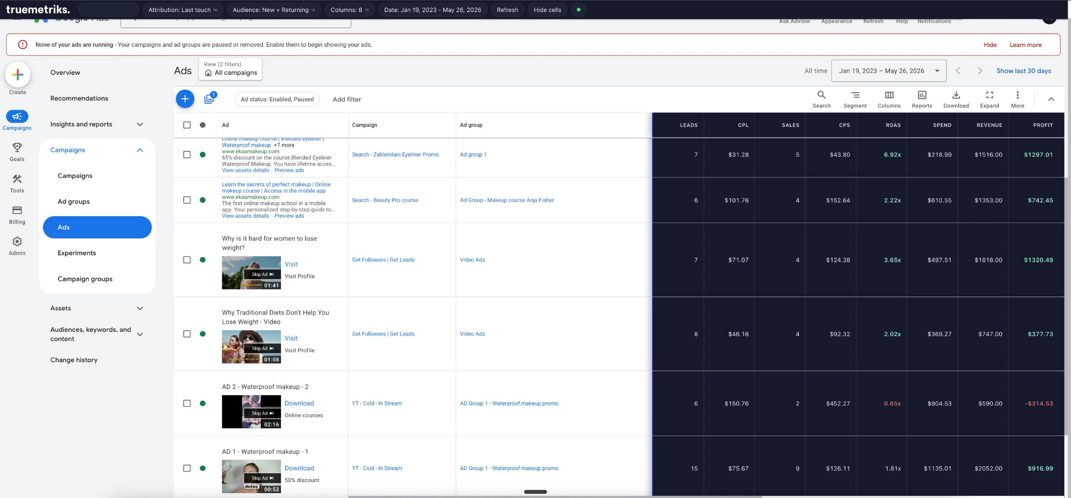
Task: Open the ad preview icon with badge
Action: tap(210, 98)
